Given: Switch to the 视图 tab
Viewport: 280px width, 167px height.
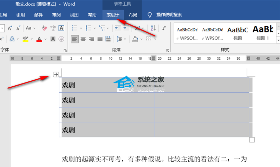Looking at the screenshot, I should 74,15.
